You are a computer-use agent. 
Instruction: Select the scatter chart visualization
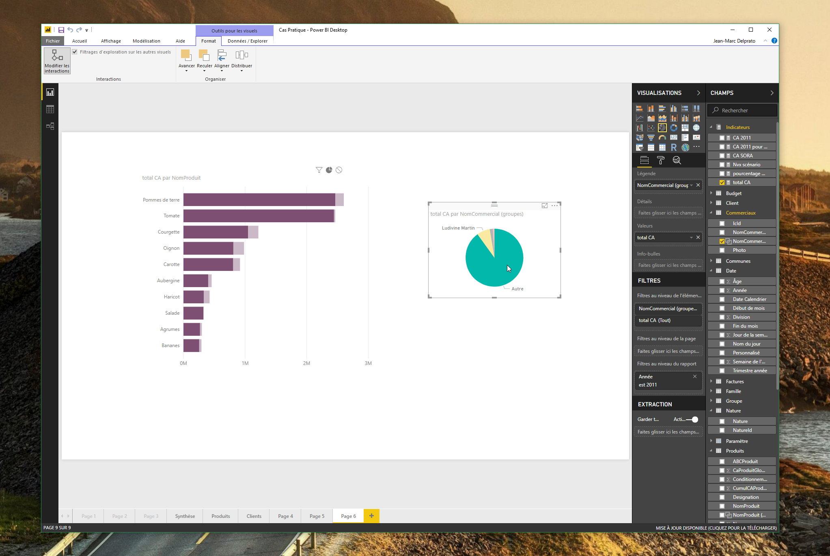point(651,128)
